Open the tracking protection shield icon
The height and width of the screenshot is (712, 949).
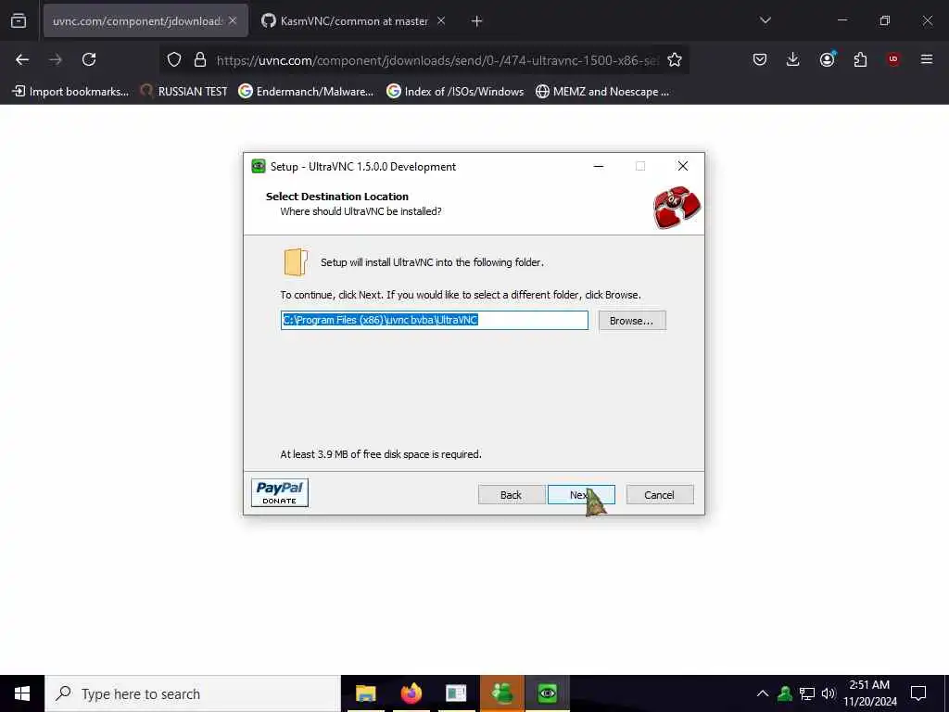pos(174,59)
